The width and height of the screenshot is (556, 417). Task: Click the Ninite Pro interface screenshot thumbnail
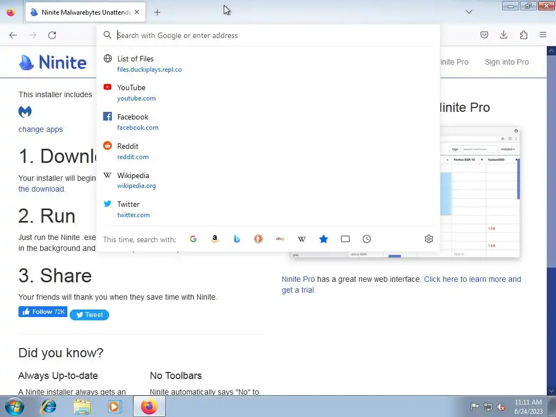click(x=481, y=192)
